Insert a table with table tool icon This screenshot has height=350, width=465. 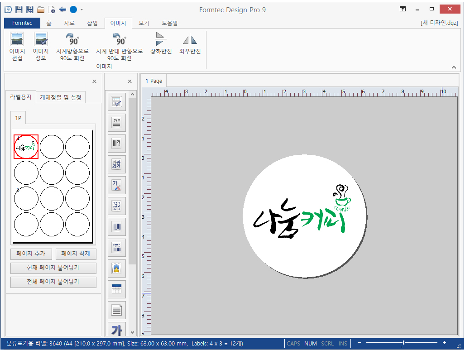tap(116, 289)
